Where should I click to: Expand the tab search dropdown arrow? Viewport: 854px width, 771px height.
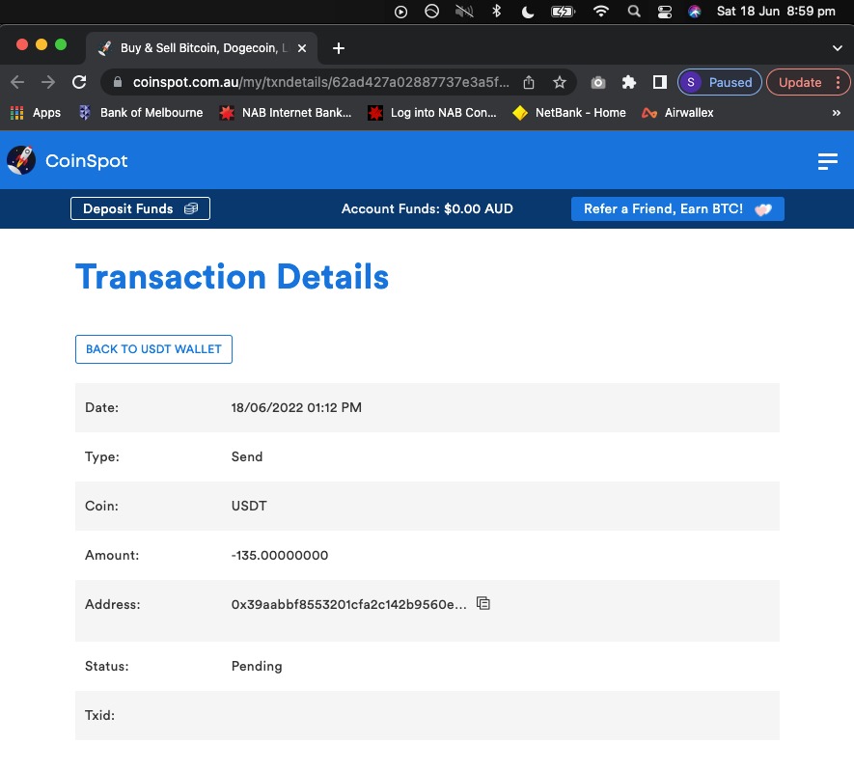coord(838,48)
